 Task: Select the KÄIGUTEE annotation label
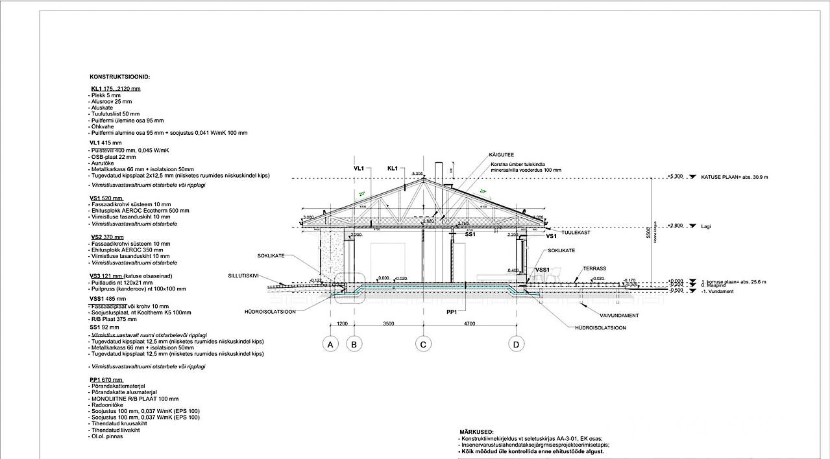tap(502, 156)
